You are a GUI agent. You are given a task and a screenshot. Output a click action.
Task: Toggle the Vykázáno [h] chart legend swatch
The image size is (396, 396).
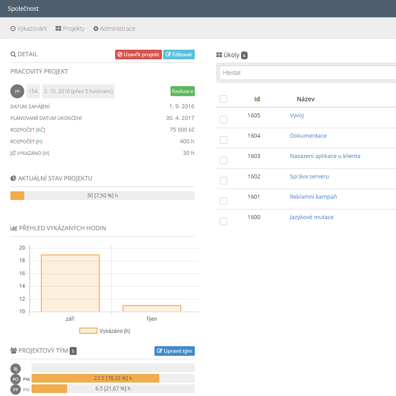(x=88, y=331)
